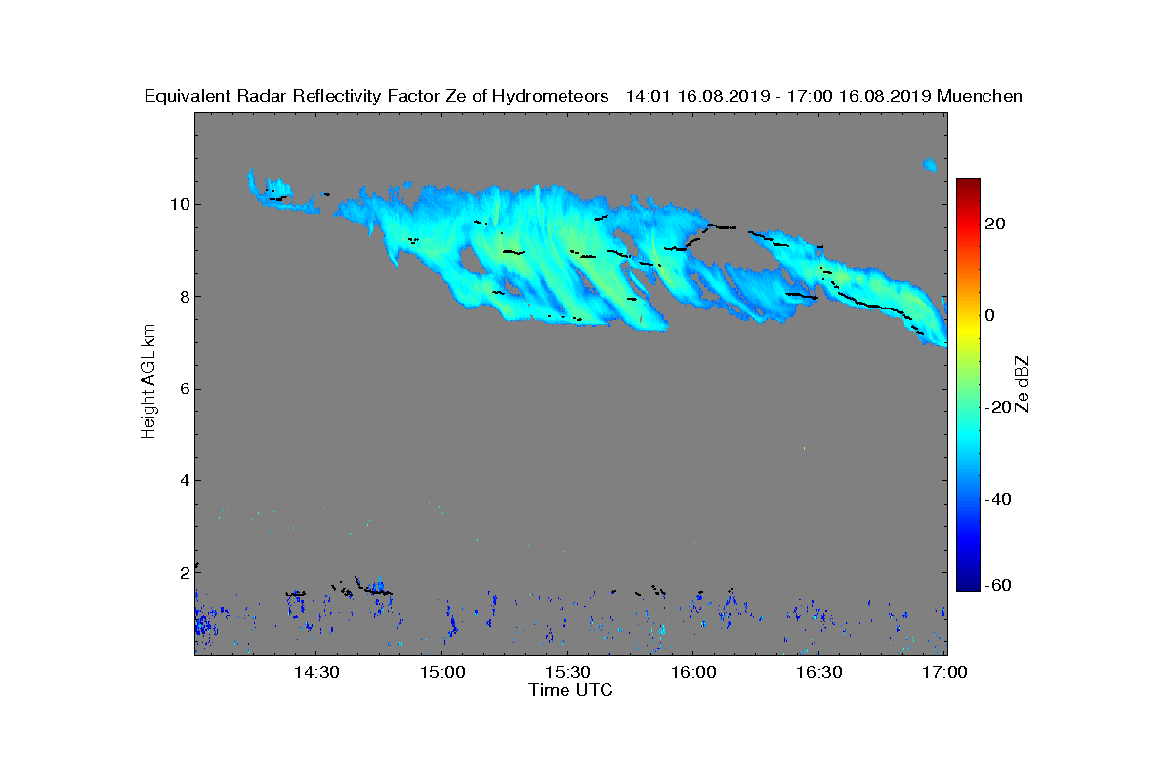The width and height of the screenshot is (1172, 781).
Task: Click the height tick label '2'
Action: point(184,572)
